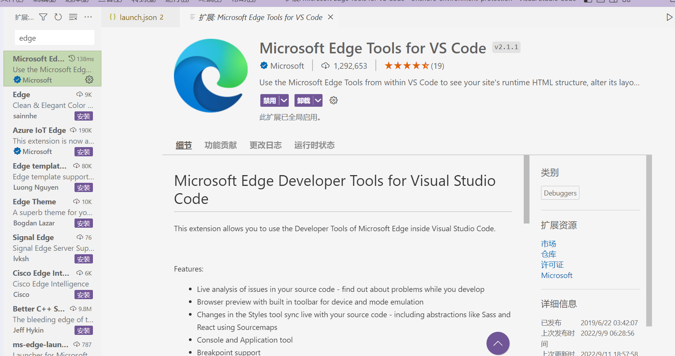Click the Edge logo image in extension header
This screenshot has height=356, width=675.
coord(211,76)
